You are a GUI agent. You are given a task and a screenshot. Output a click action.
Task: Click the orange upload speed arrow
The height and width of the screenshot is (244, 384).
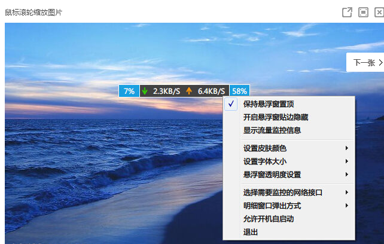(189, 91)
